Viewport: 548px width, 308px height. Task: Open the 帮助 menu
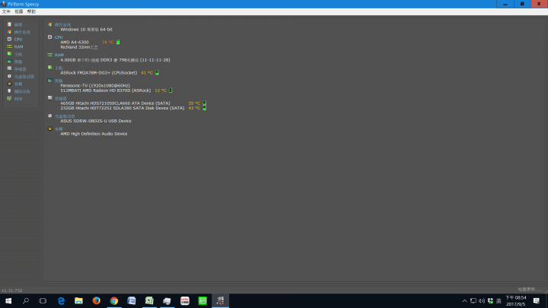[x=31, y=11]
